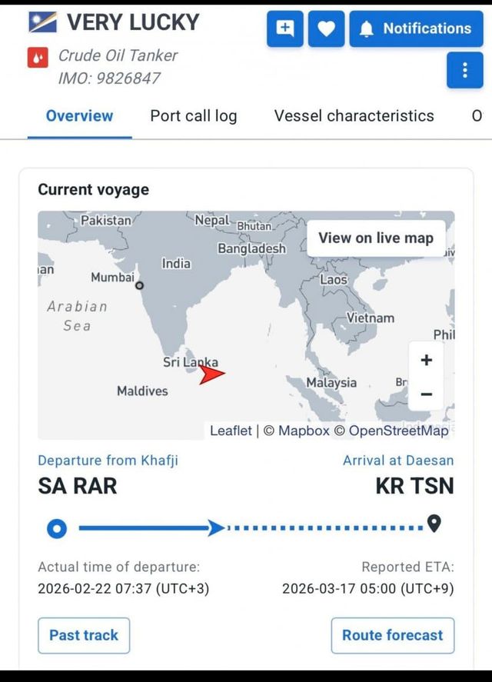Click the add to fleet plus icon

[285, 29]
